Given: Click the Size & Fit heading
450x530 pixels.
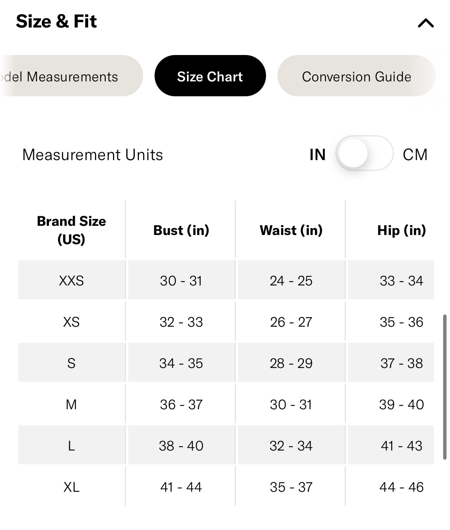Looking at the screenshot, I should [x=56, y=21].
